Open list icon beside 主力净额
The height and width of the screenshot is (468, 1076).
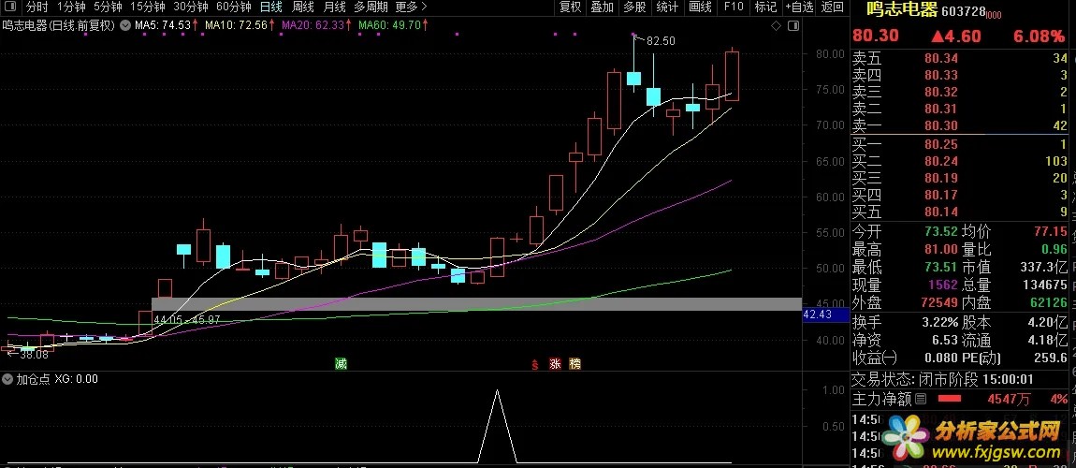click(x=921, y=398)
